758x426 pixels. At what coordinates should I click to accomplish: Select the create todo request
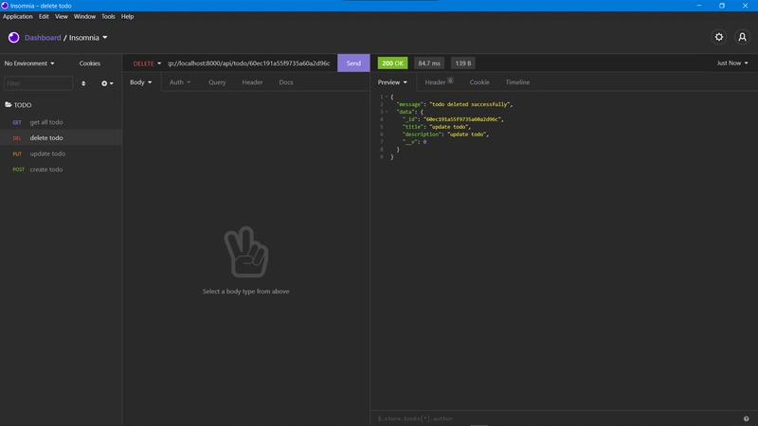click(x=61, y=169)
